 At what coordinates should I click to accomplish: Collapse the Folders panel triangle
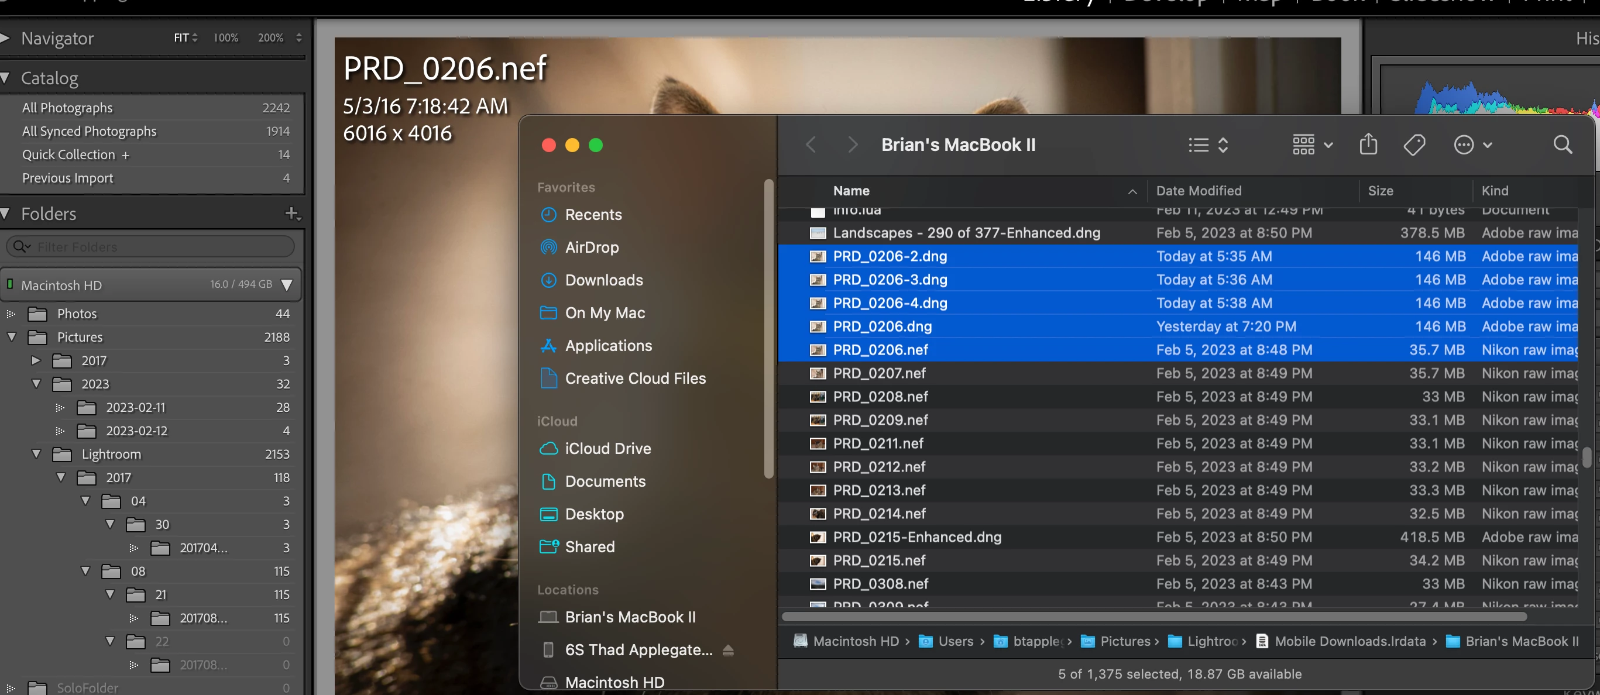6,214
